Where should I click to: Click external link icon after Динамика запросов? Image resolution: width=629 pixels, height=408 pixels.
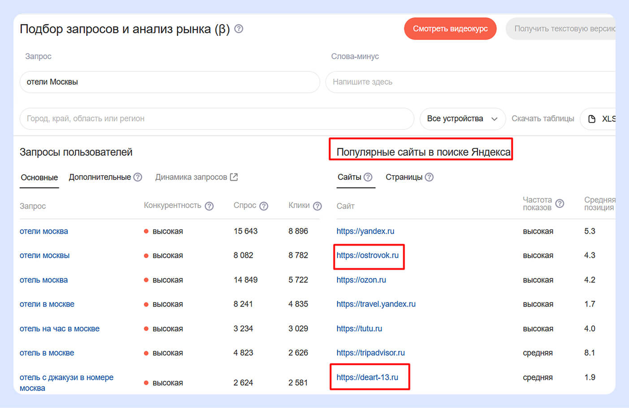(x=234, y=177)
